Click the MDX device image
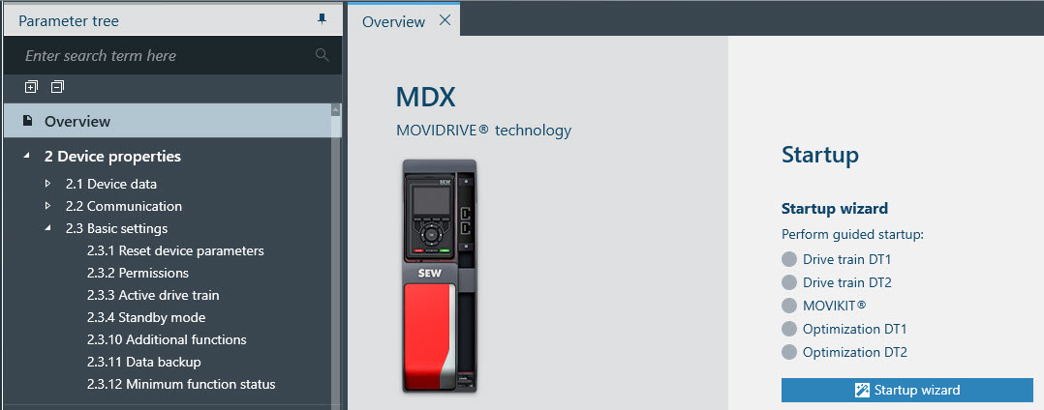The height and width of the screenshot is (410, 1044). click(x=441, y=276)
